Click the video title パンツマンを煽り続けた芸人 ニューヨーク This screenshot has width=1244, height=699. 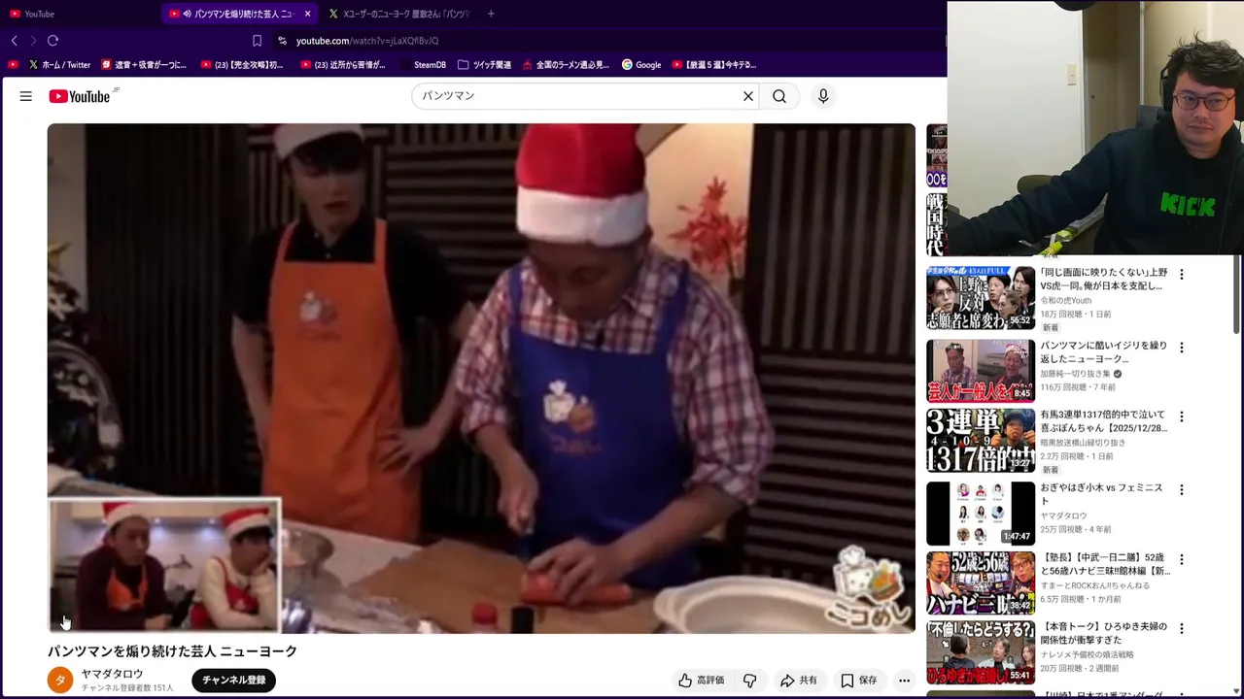coord(172,651)
